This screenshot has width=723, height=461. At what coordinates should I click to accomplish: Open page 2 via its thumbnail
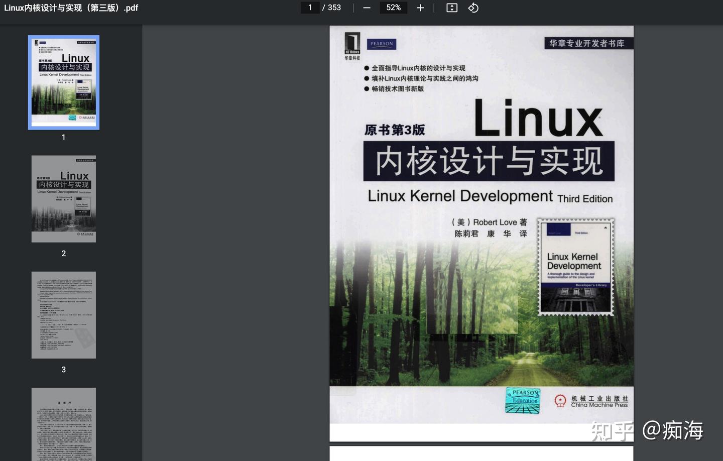tap(63, 198)
